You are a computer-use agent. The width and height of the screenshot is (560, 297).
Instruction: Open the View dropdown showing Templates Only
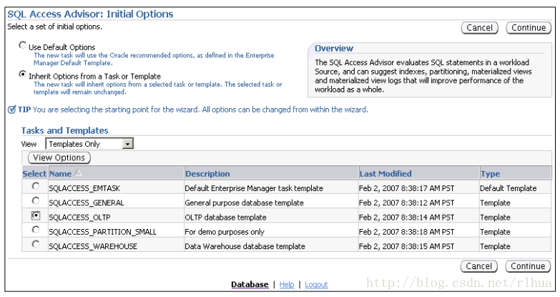click(x=89, y=144)
